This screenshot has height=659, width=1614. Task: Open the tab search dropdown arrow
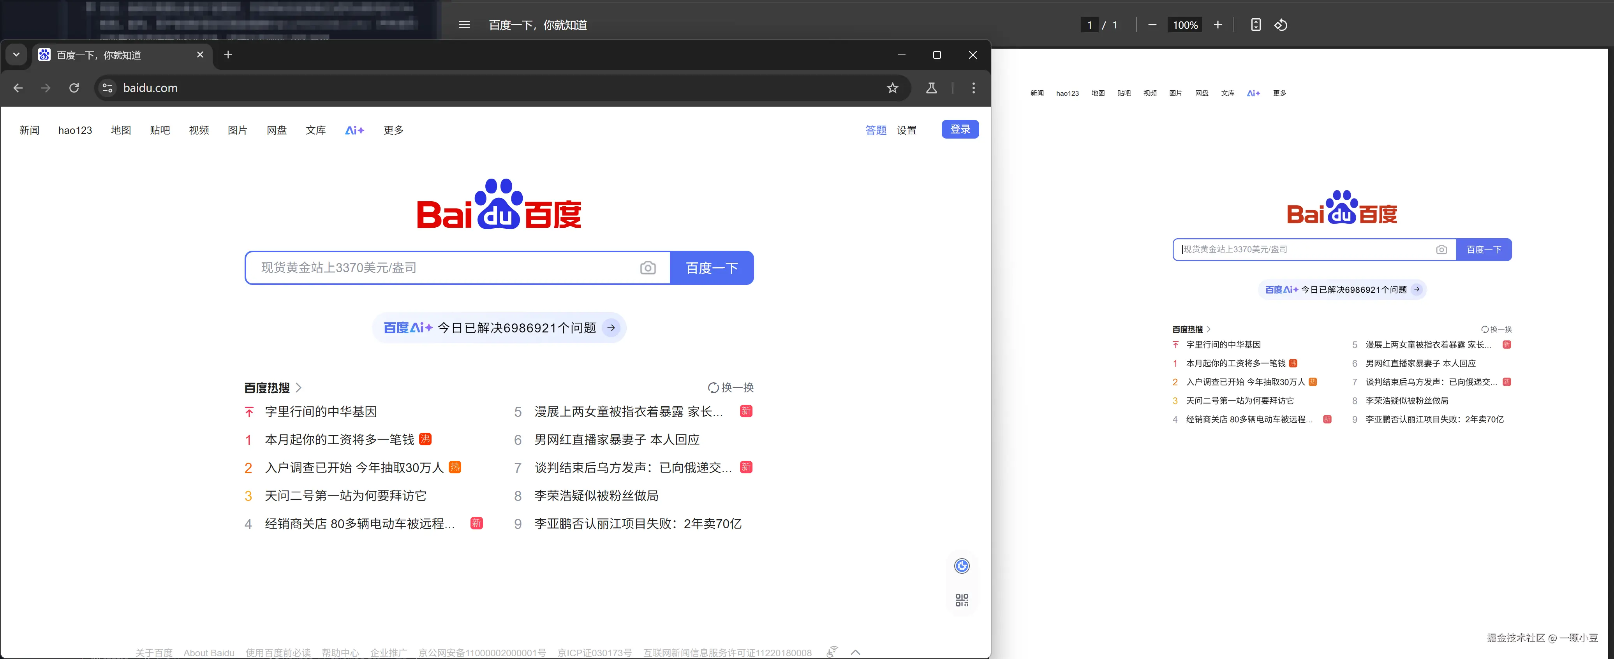[x=16, y=55]
